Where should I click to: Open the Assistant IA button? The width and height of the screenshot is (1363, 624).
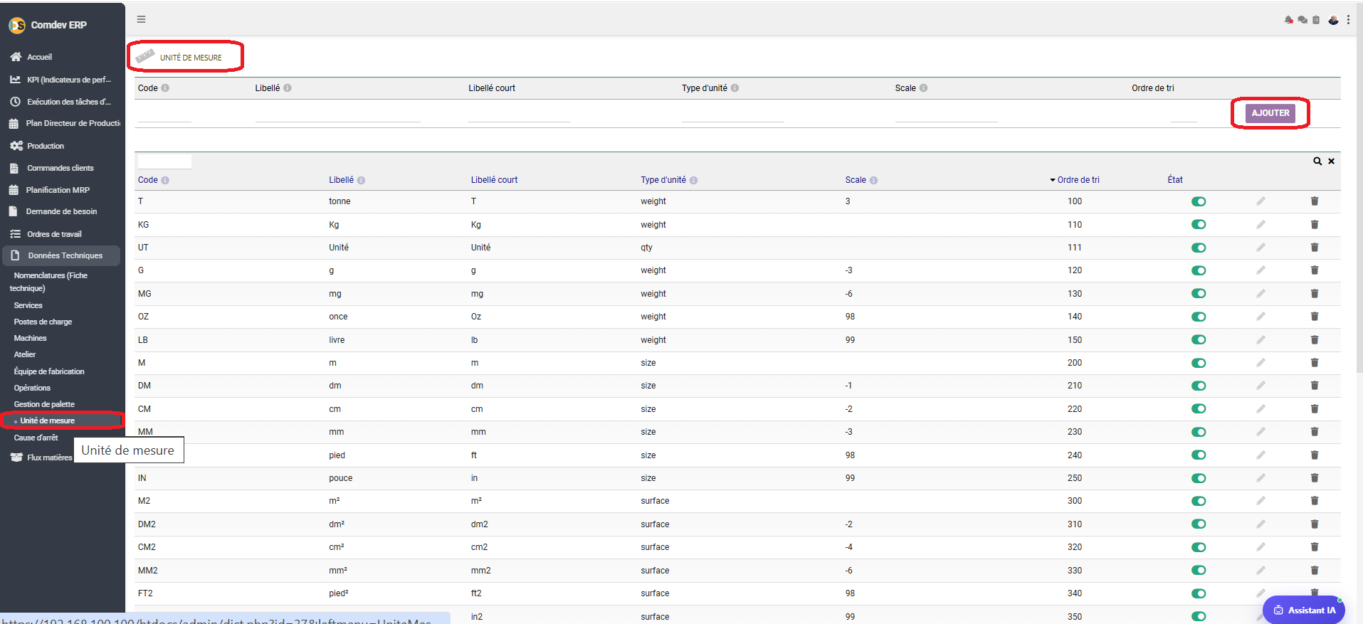click(1304, 610)
